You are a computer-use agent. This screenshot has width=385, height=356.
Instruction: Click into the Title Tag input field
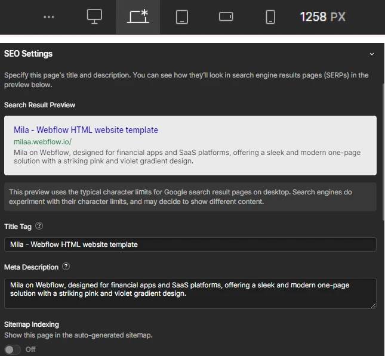(x=190, y=244)
